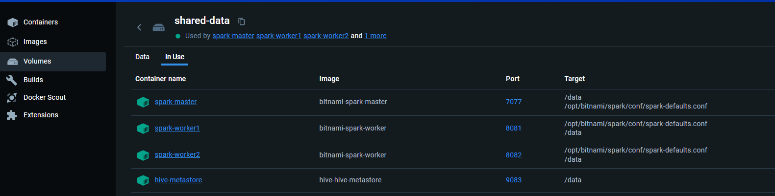Click the hive-metastore container cube icon
The image size is (775, 196).
pyautogui.click(x=143, y=180)
